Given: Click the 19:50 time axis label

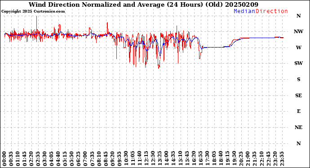Looking at the screenshot, I should point(234,159).
